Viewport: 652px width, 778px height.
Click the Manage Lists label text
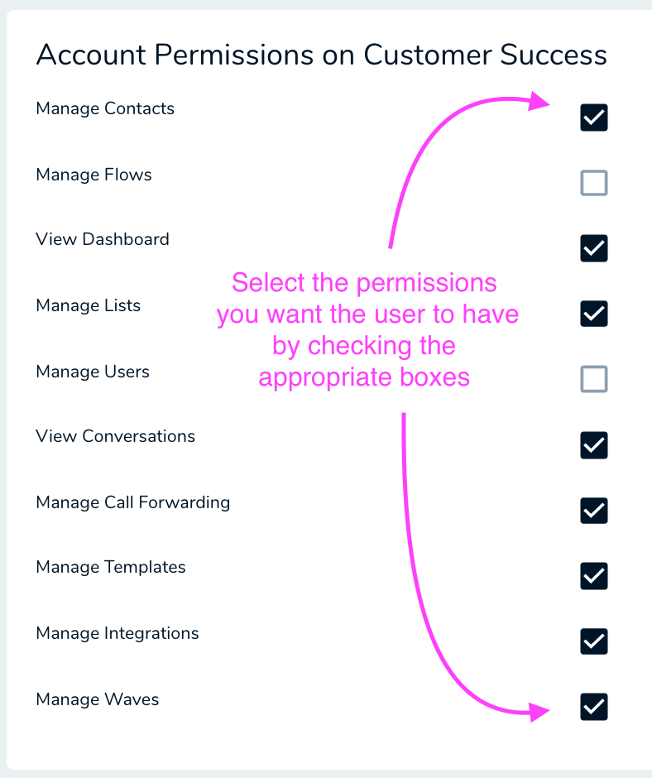click(x=89, y=305)
